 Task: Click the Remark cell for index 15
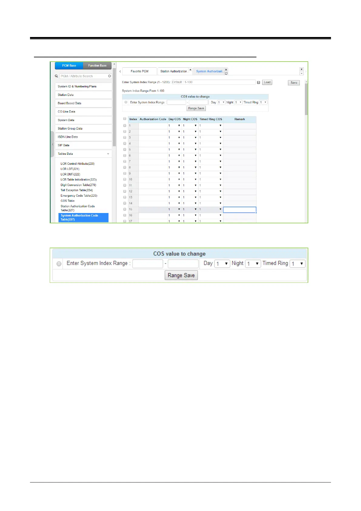(239, 210)
